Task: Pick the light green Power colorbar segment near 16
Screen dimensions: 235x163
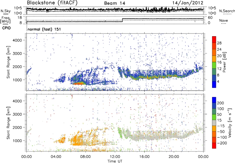Action: pos(214,65)
